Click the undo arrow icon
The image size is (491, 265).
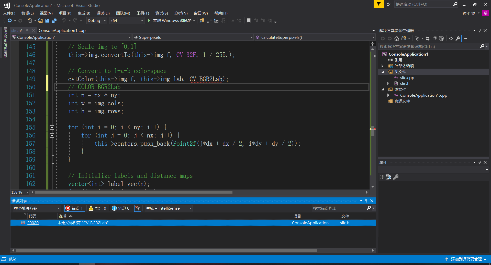coord(64,20)
